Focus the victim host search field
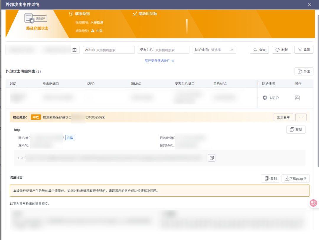 [x=163, y=50]
